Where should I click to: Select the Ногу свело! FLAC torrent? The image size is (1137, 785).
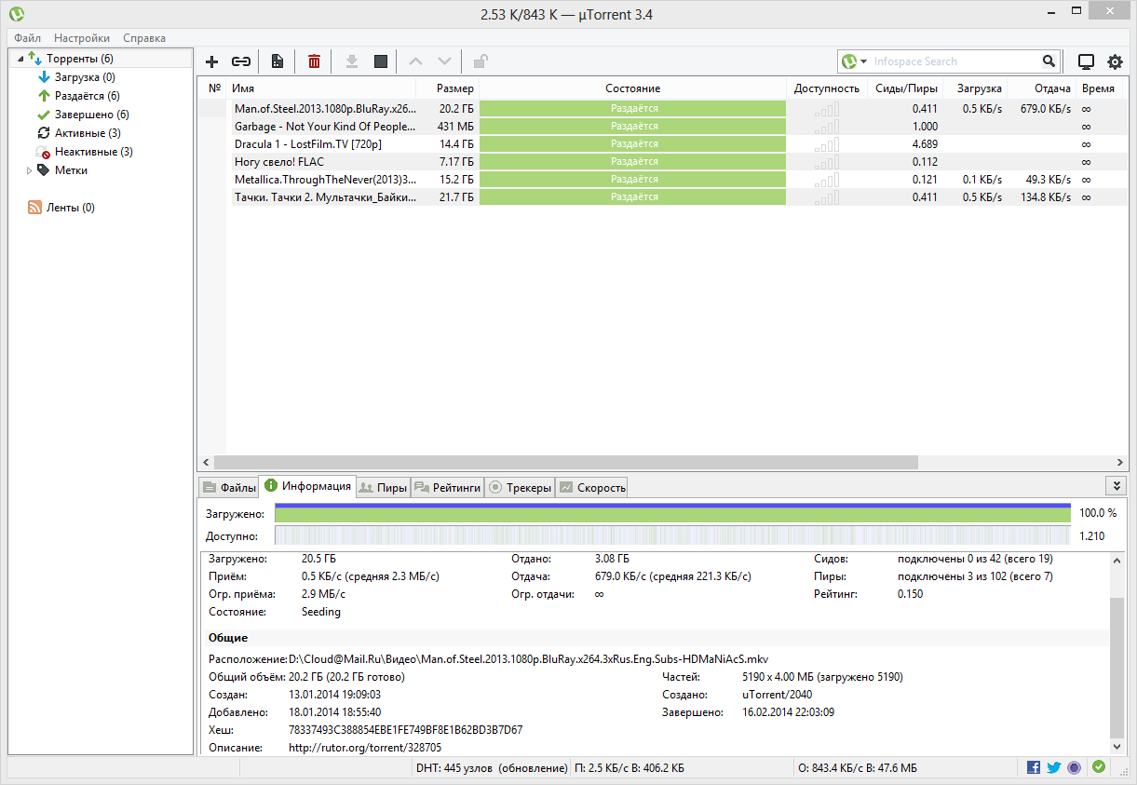tap(662, 162)
